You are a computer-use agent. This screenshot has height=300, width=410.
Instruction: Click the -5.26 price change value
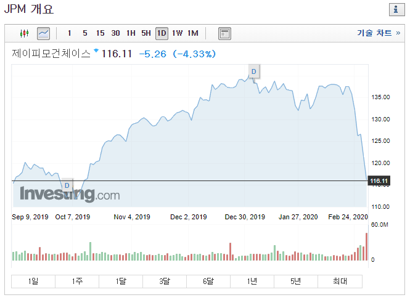tap(153, 54)
